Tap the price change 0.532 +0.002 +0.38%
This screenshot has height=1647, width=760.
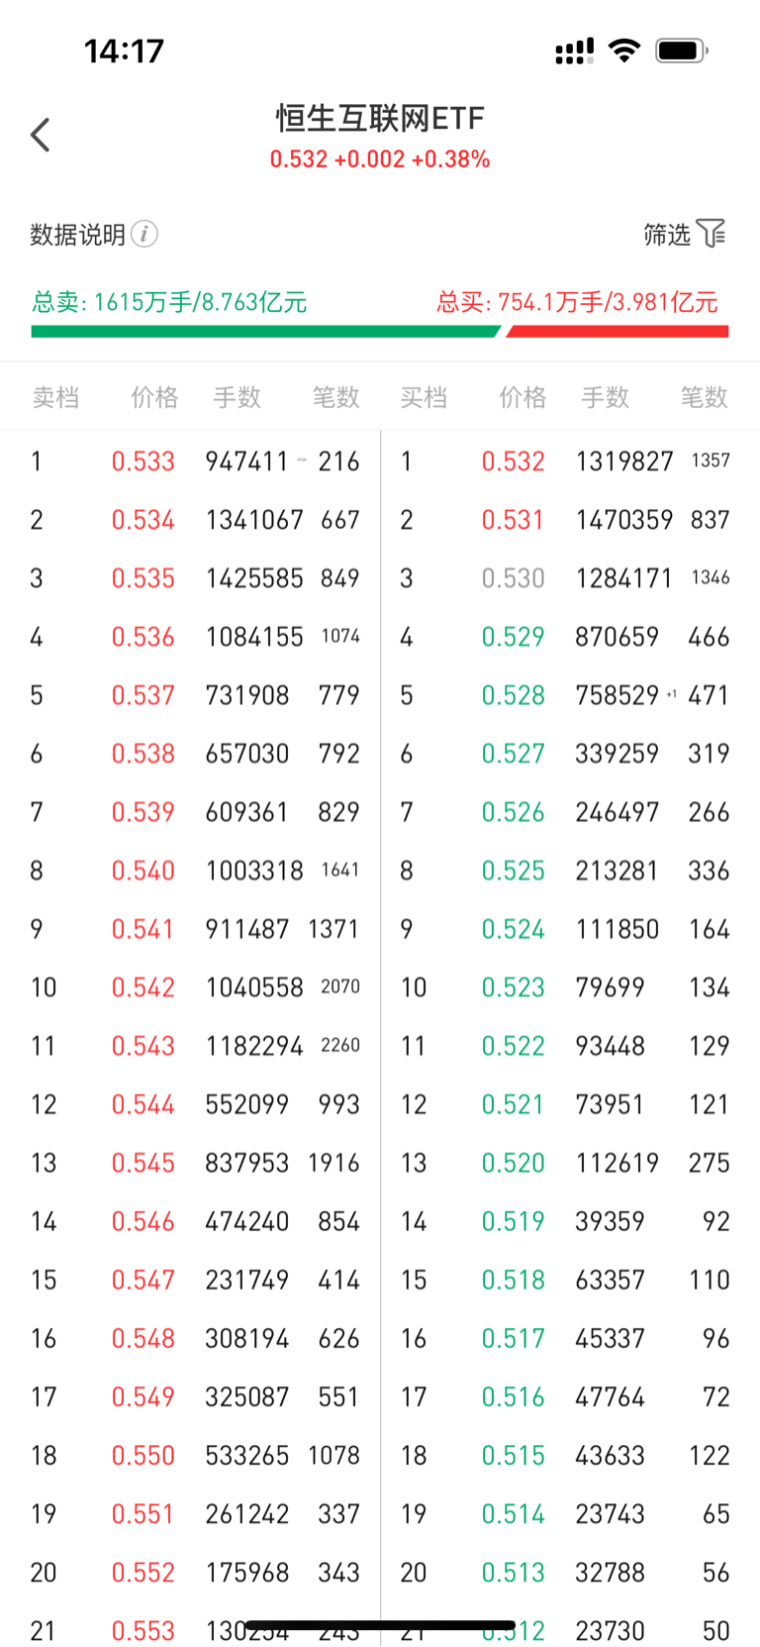pyautogui.click(x=380, y=159)
